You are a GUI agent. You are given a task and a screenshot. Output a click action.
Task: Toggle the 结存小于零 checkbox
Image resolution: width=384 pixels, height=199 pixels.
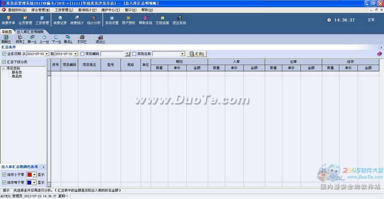pyautogui.click(x=4, y=175)
